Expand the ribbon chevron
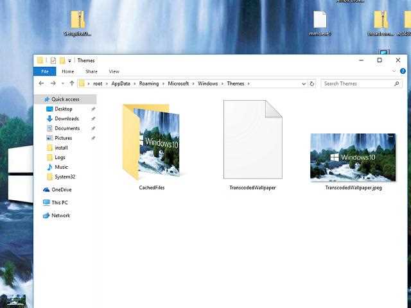This screenshot has height=308, width=411. point(394,71)
